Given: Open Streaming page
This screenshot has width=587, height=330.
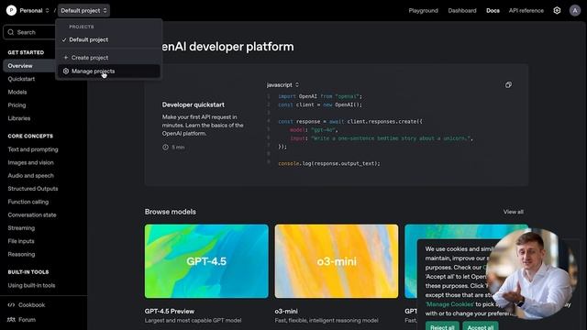Looking at the screenshot, I should tap(21, 228).
